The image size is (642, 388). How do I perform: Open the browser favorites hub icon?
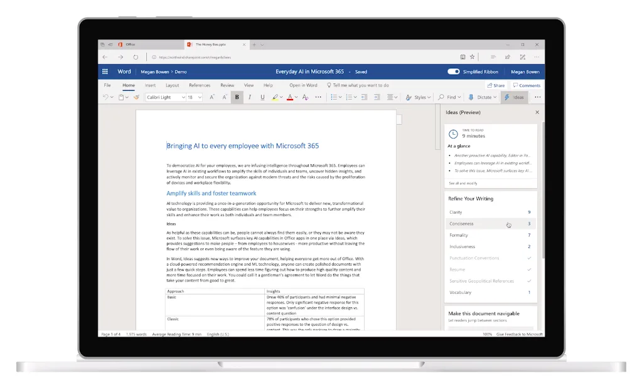493,57
